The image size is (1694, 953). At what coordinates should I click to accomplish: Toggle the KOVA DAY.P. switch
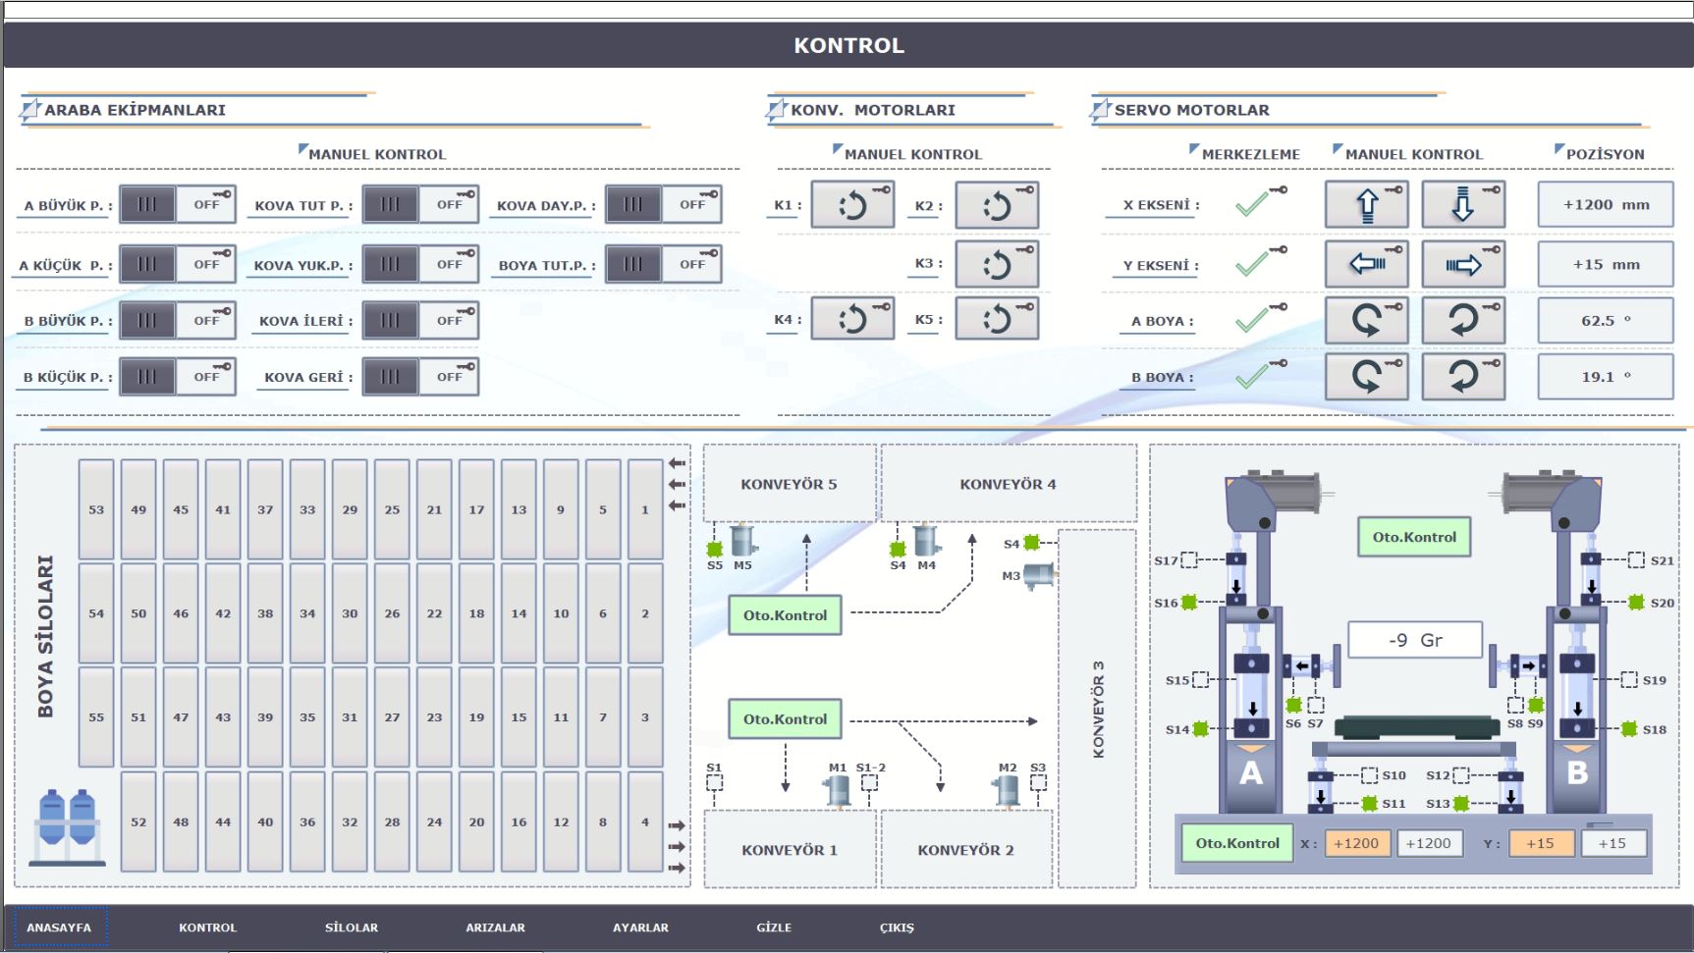[663, 204]
